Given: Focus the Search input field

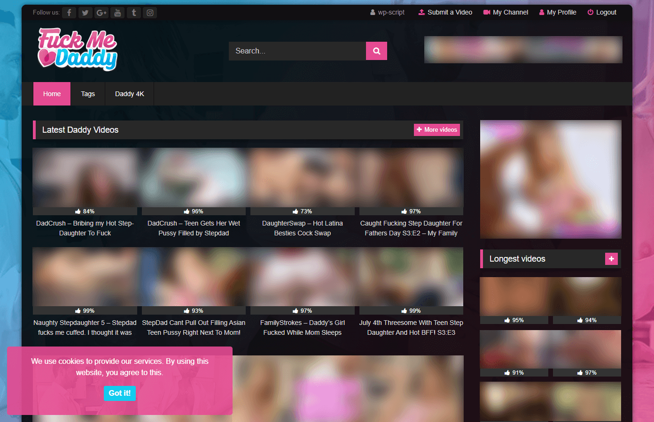Looking at the screenshot, I should [x=297, y=51].
